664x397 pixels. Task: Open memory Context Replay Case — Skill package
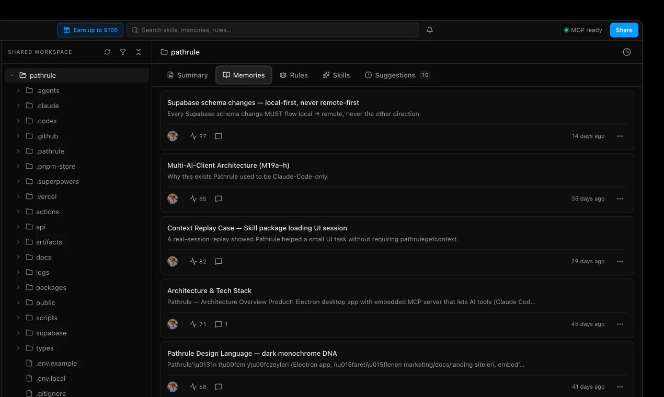[x=257, y=228]
